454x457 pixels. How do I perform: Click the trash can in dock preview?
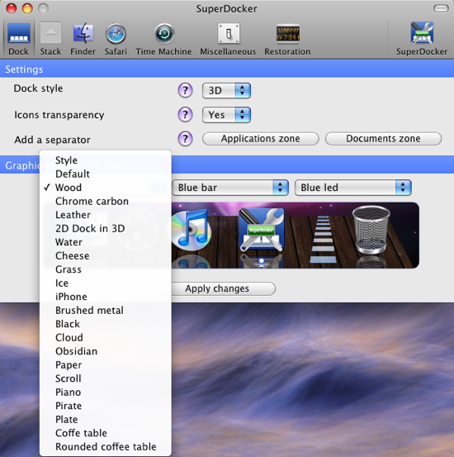[x=371, y=230]
